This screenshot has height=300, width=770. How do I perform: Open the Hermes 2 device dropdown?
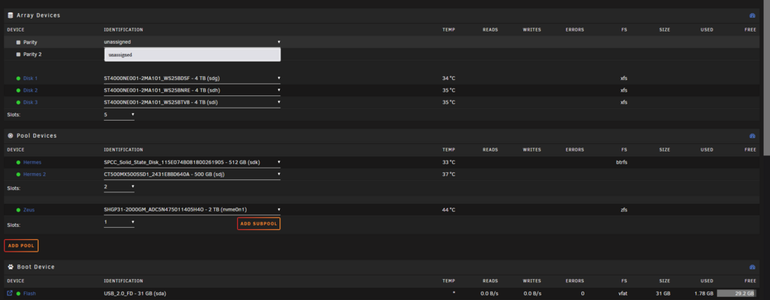pyautogui.click(x=192, y=174)
